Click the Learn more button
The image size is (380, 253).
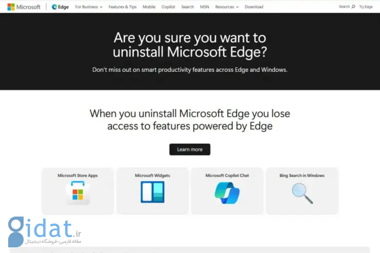pyautogui.click(x=190, y=149)
